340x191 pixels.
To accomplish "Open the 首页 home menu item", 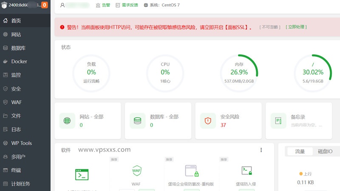I will coord(16,20).
